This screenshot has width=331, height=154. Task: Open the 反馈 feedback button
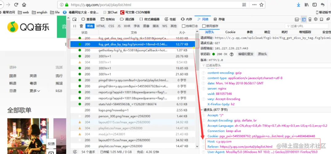[x=51, y=144]
